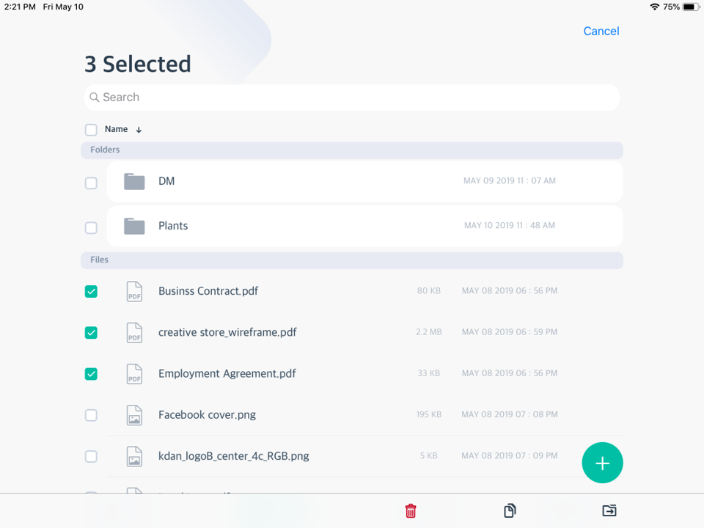Tap the move to folder icon
Viewport: 704px width, 528px height.
(609, 510)
